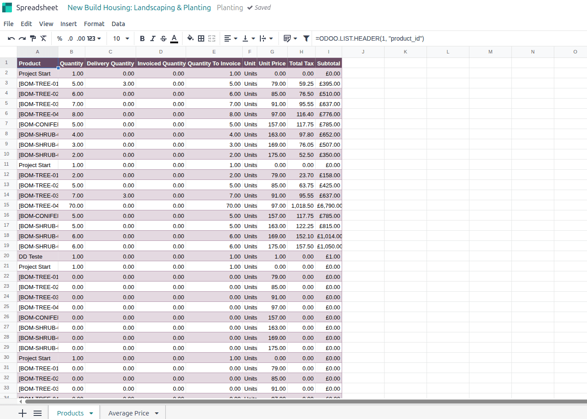Open the 123 number format menu

click(x=94, y=38)
